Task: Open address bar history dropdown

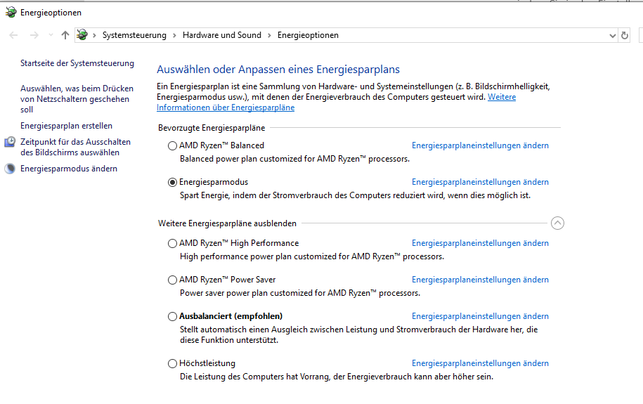Action: 612,36
